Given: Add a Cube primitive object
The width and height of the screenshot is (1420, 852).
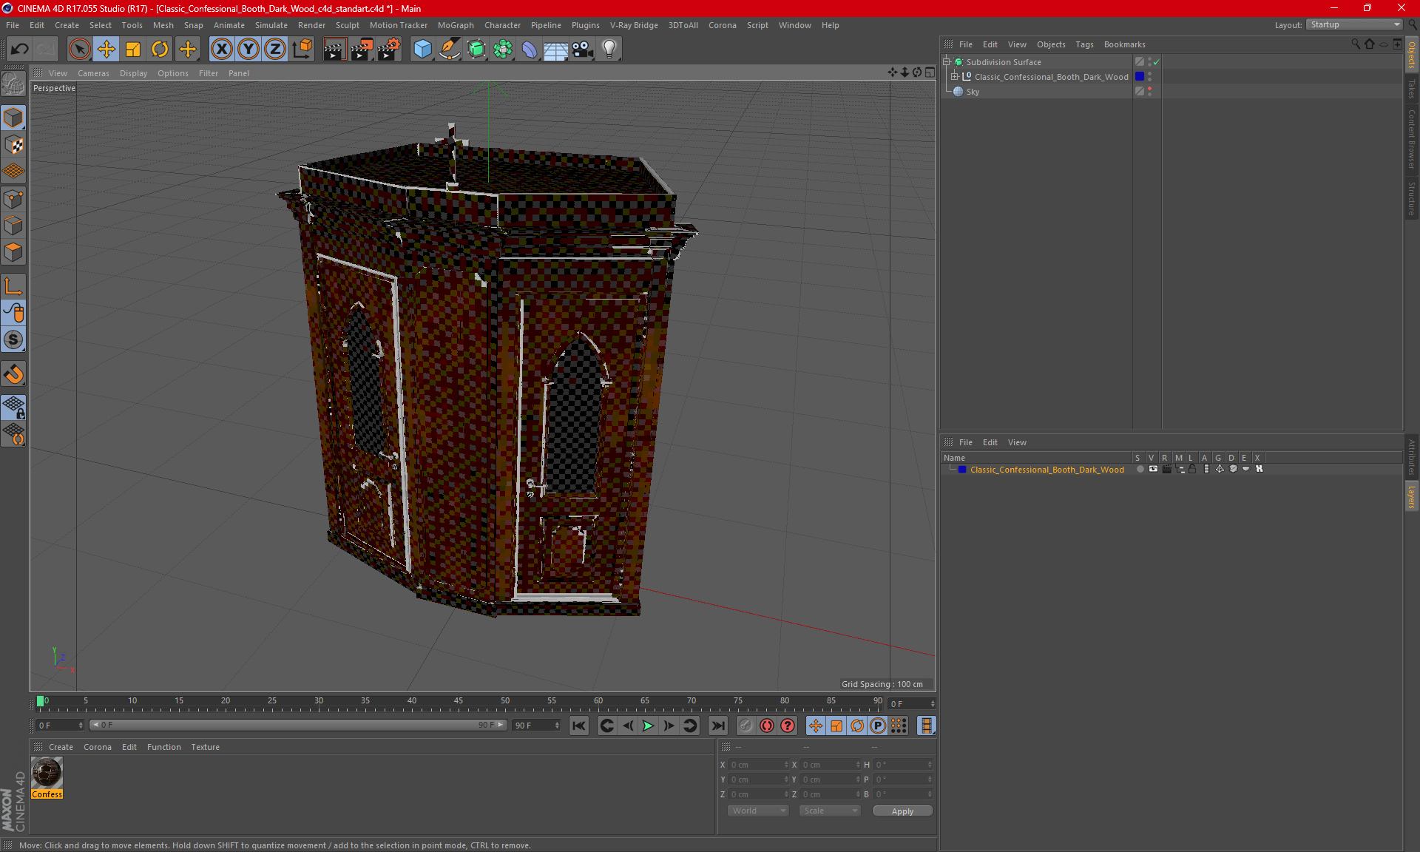Looking at the screenshot, I should pyautogui.click(x=422, y=49).
